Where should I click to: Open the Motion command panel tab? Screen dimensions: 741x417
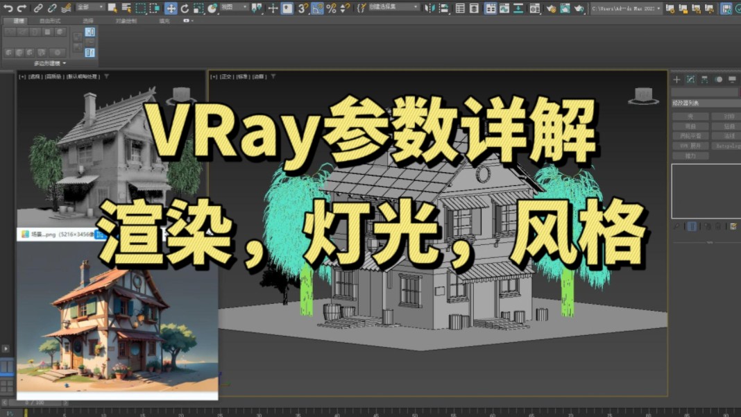719,79
